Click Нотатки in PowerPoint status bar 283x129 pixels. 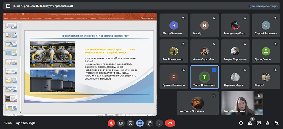click(100, 115)
